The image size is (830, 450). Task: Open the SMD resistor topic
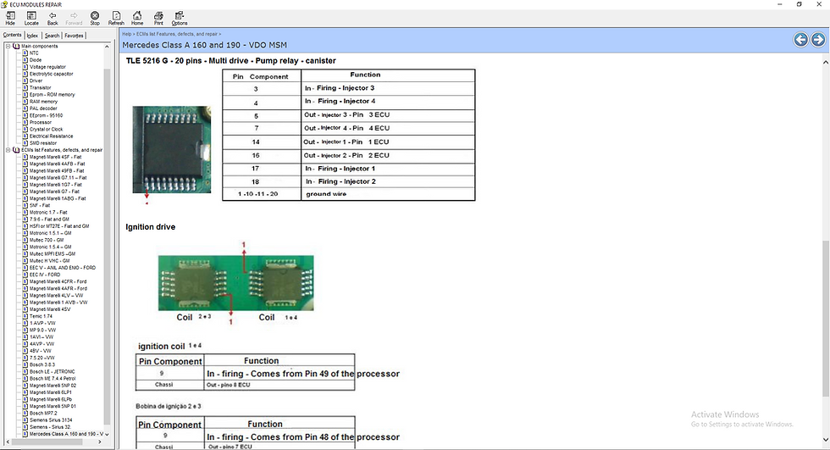tap(43, 143)
